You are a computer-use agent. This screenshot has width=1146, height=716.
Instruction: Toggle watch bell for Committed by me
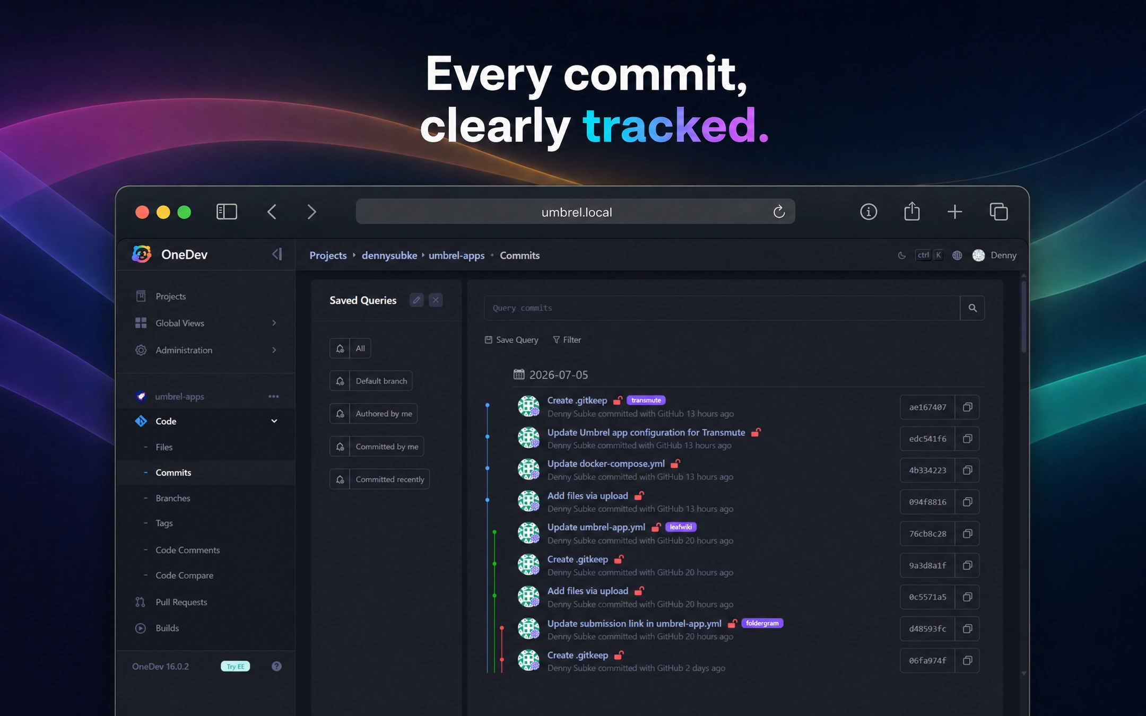340,447
